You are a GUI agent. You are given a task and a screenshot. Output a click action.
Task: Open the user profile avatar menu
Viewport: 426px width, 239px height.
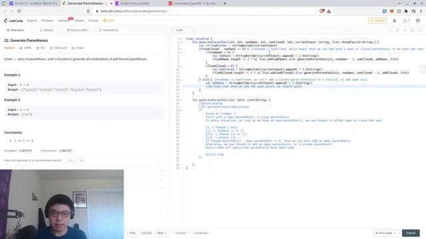point(418,21)
